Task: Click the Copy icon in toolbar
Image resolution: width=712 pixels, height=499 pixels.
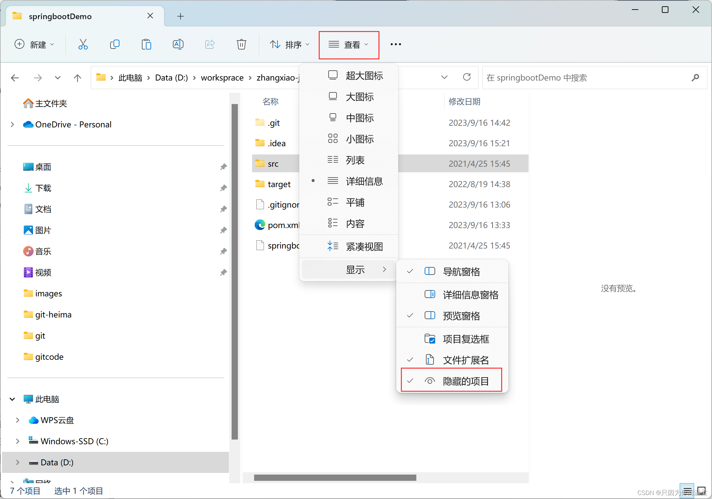Action: (114, 44)
